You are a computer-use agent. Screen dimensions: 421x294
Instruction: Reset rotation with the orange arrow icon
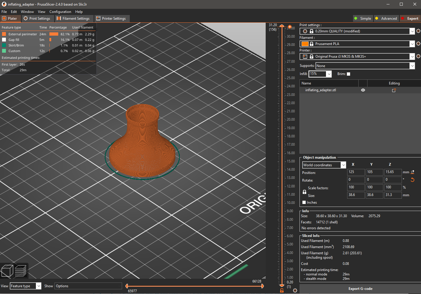[412, 180]
